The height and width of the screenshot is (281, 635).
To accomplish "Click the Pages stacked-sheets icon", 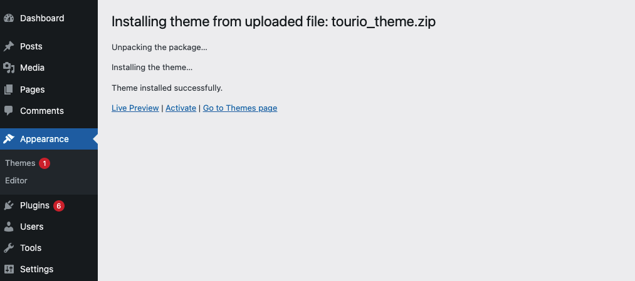I will 9,89.
